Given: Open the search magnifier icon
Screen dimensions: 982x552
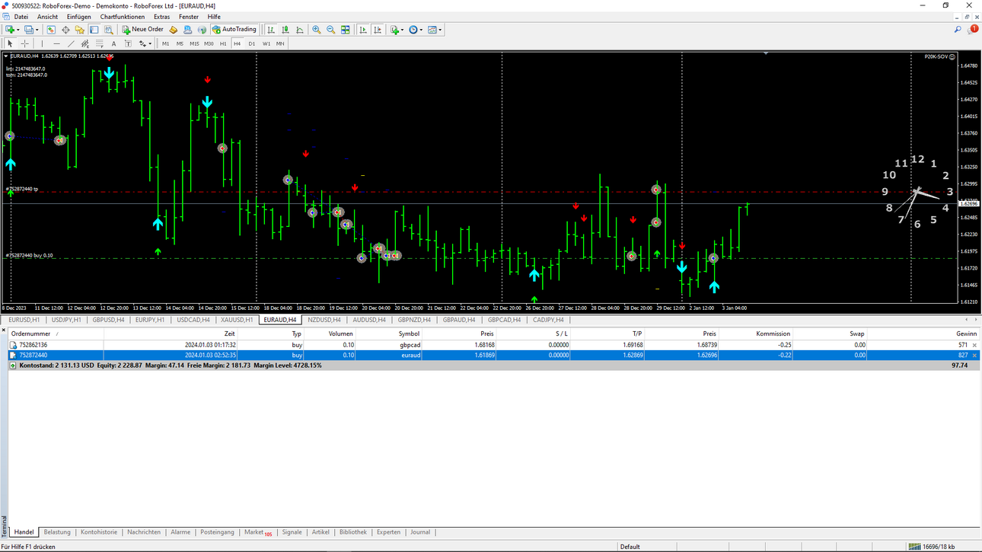Looking at the screenshot, I should (x=958, y=30).
